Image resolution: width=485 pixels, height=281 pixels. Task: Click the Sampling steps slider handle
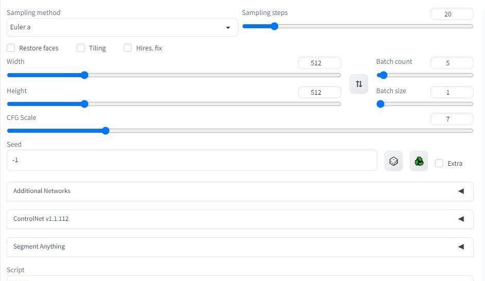[x=274, y=26]
